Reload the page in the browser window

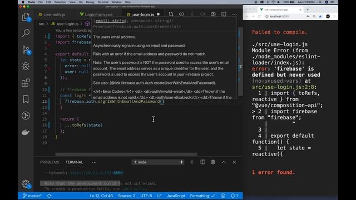[x=259, y=16]
